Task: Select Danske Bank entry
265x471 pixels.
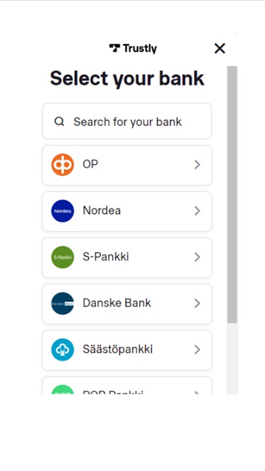Action: 126,304
